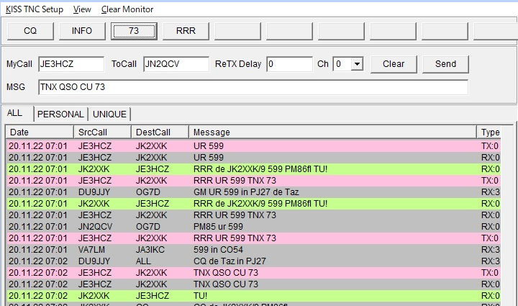
Task: Open the KISS TNC Setup menu
Action: tap(35, 9)
